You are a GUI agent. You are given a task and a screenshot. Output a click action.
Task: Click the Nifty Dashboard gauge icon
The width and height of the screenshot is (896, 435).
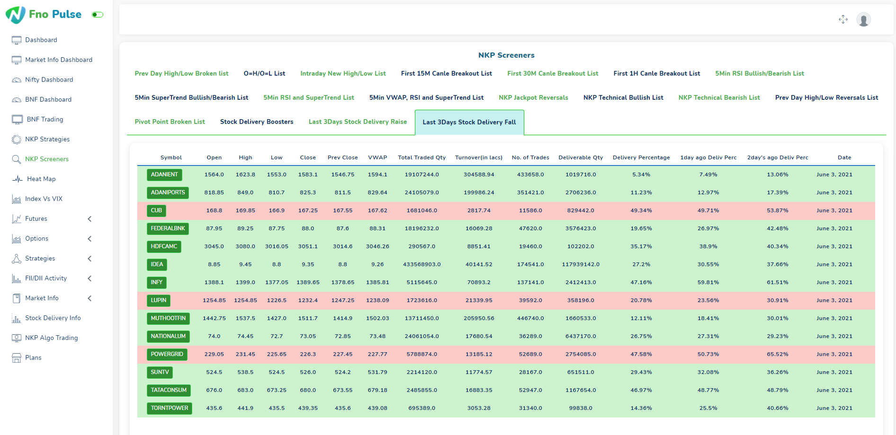tap(17, 80)
